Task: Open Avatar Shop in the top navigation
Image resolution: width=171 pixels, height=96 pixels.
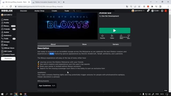Action: pyautogui.click(x=39, y=11)
